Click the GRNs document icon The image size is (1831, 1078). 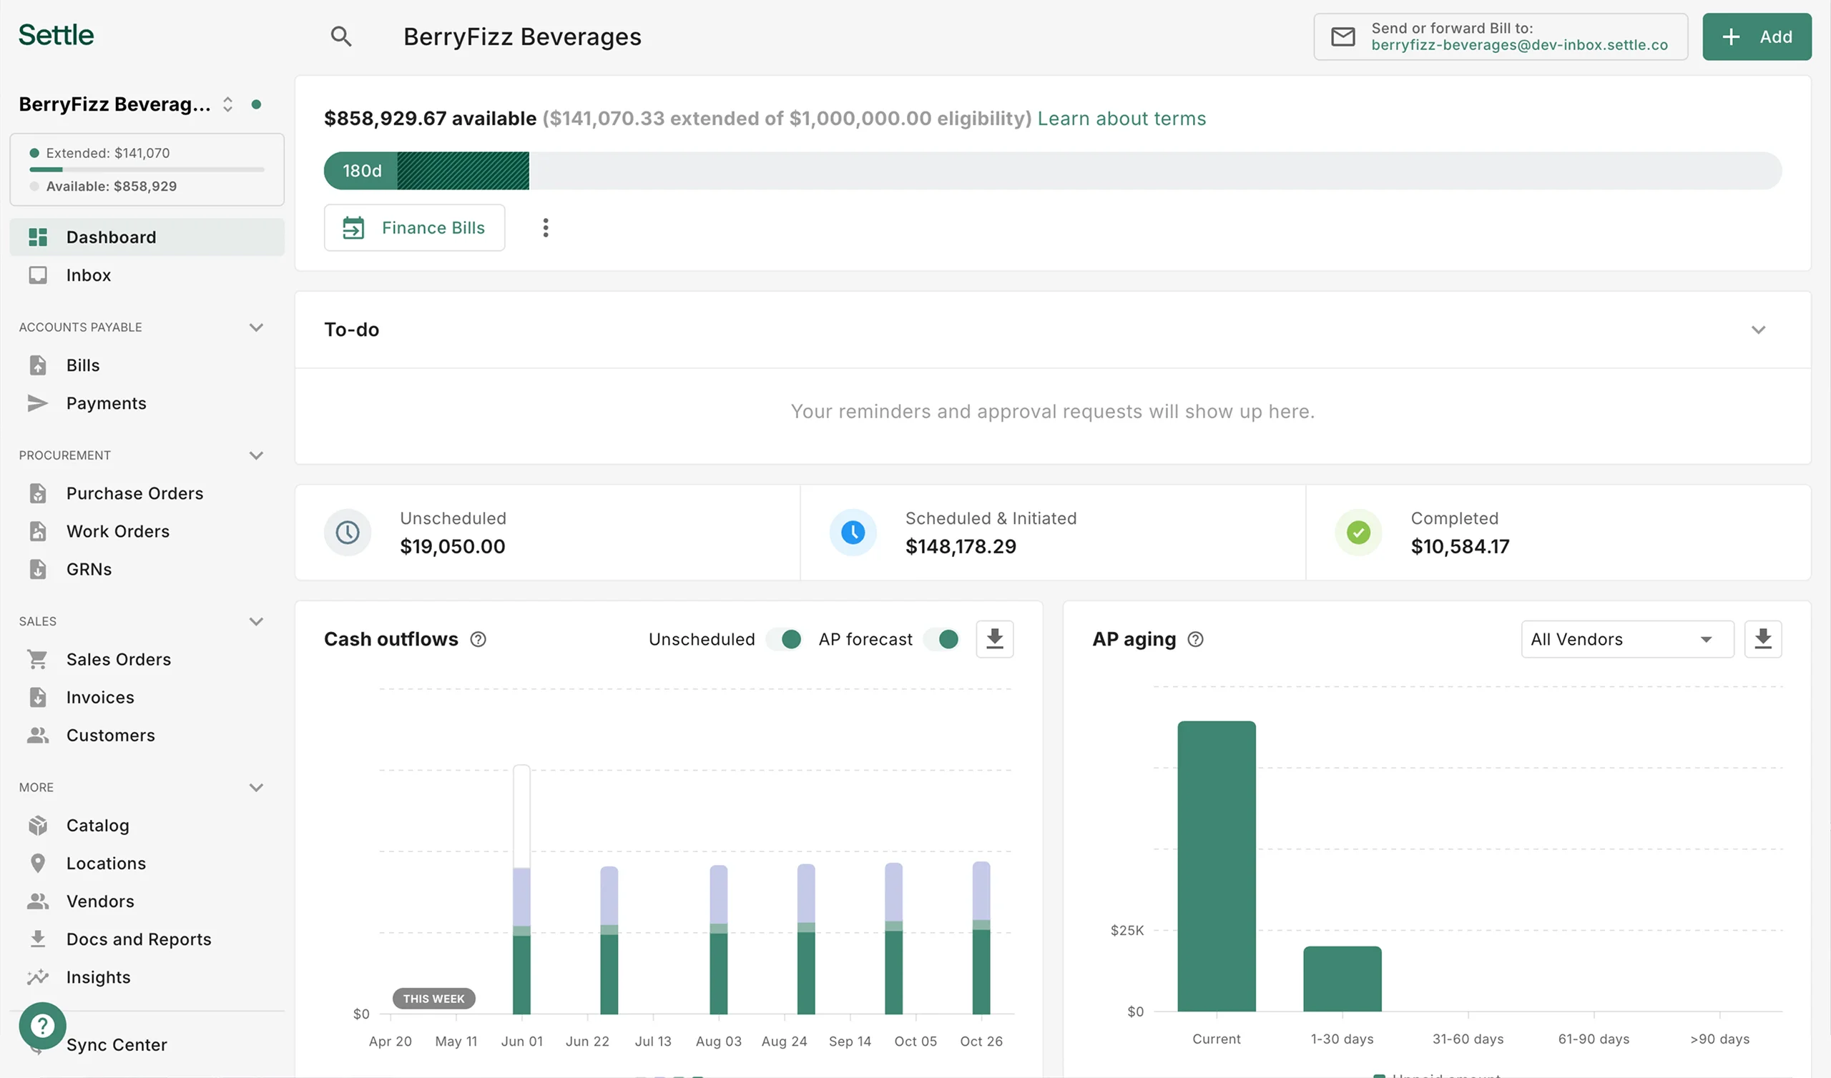pos(38,570)
